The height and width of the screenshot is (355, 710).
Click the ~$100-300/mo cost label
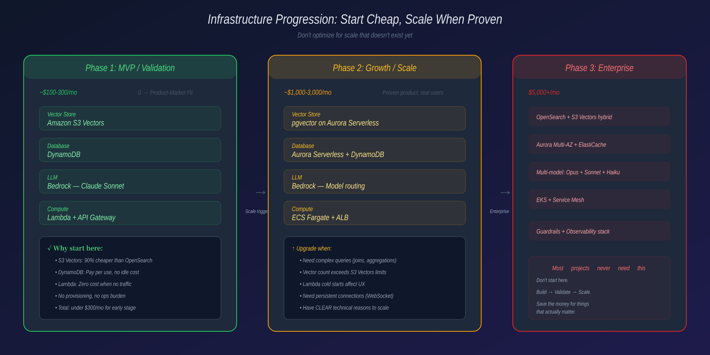pyautogui.click(x=58, y=92)
